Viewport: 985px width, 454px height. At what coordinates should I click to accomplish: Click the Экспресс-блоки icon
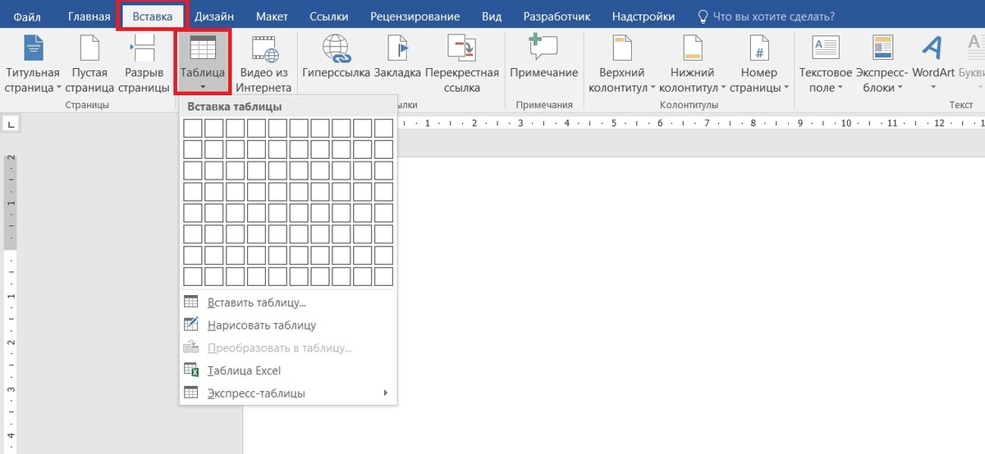[x=883, y=48]
